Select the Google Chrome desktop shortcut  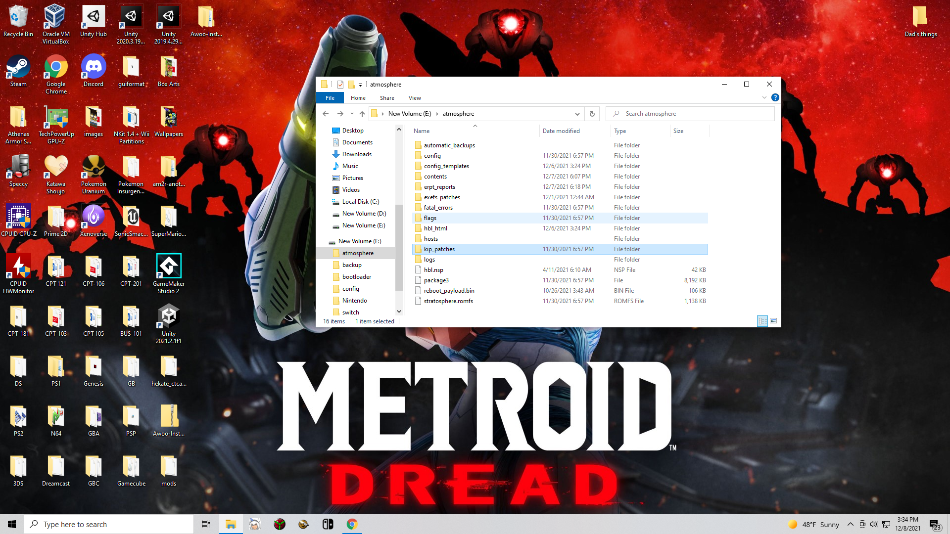pos(56,75)
